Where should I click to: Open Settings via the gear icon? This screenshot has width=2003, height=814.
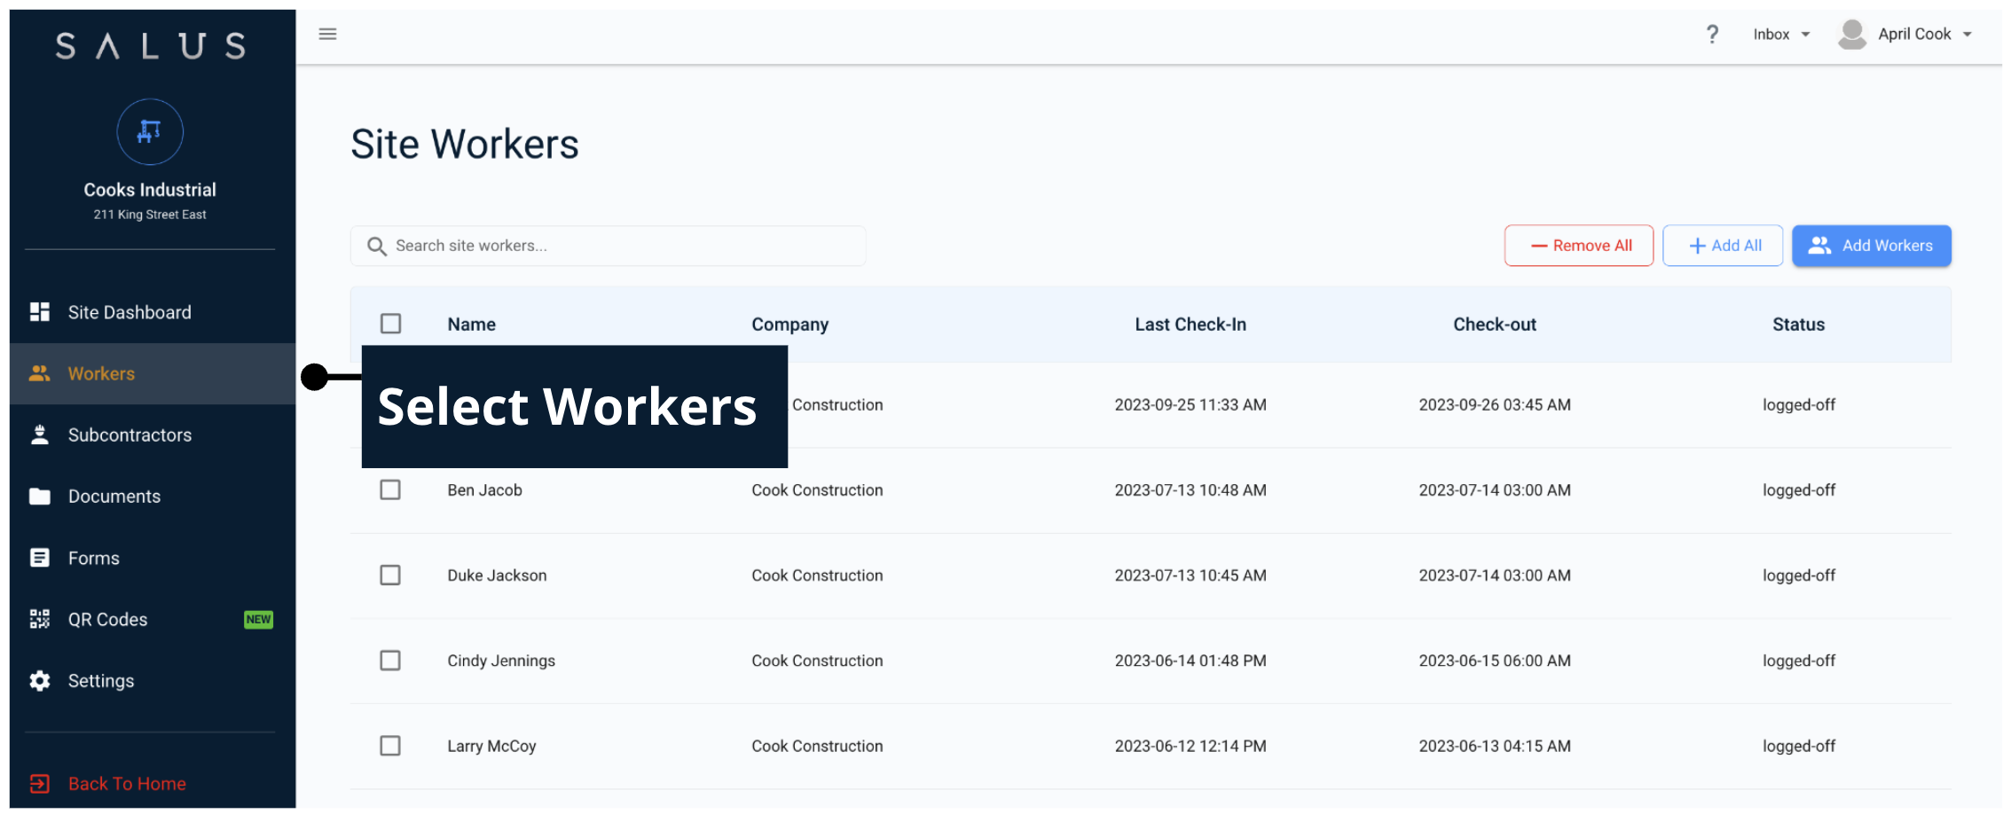click(39, 680)
